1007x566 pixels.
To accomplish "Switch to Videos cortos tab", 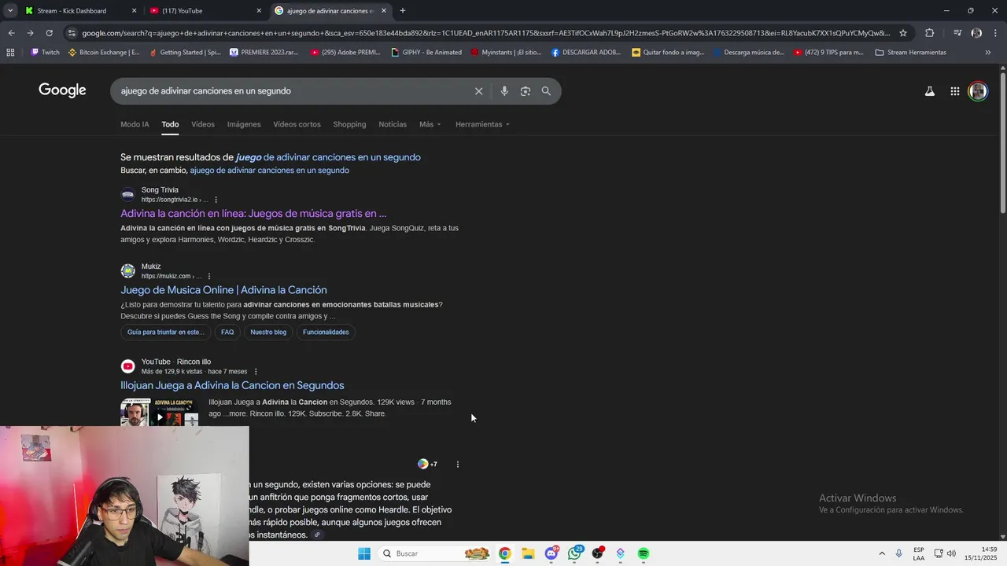I will [x=297, y=124].
